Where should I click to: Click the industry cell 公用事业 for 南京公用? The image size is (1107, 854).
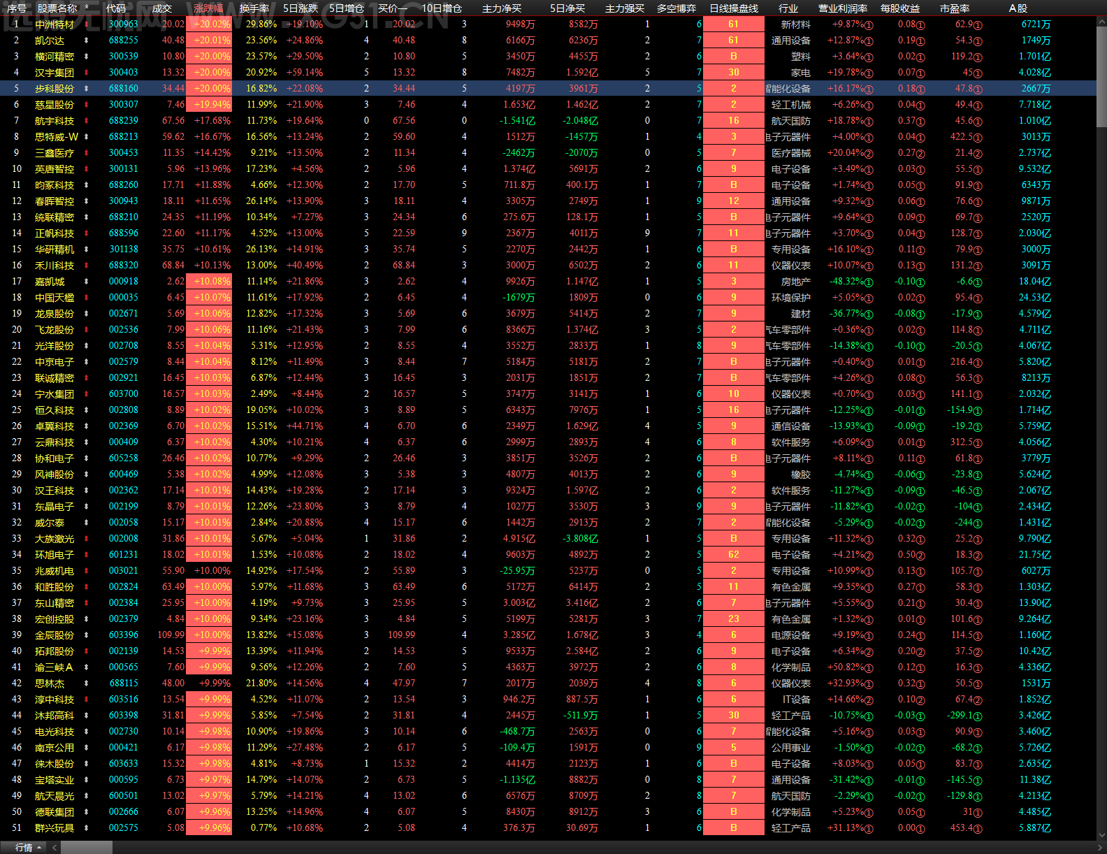click(x=791, y=748)
